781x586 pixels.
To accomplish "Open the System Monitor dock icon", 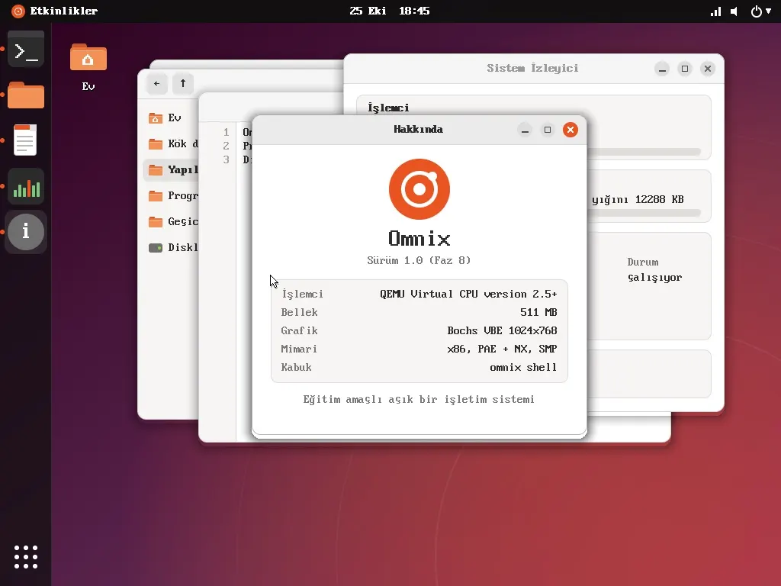I will (26, 186).
